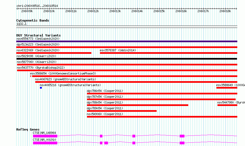245x146 pixels.
Task: Open the dgv788n54 (Cooper2011) label
Action: pos(105,102)
